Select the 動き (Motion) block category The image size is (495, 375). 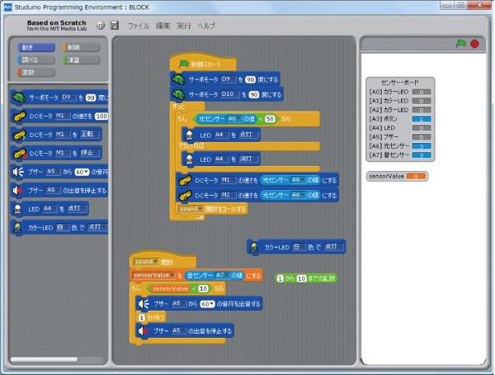pyautogui.click(x=31, y=48)
